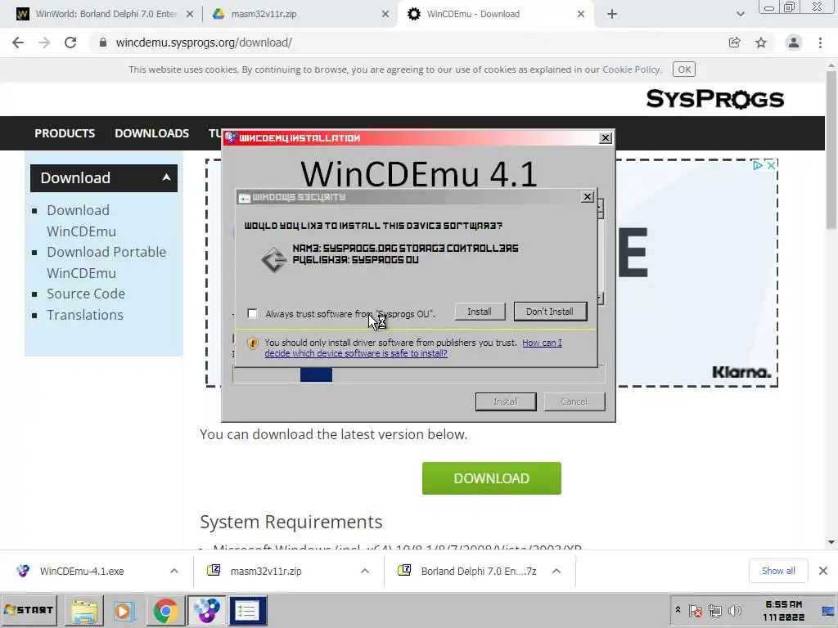Open Source Code sidebar link
Screen dimensions: 838x628
tap(86, 294)
